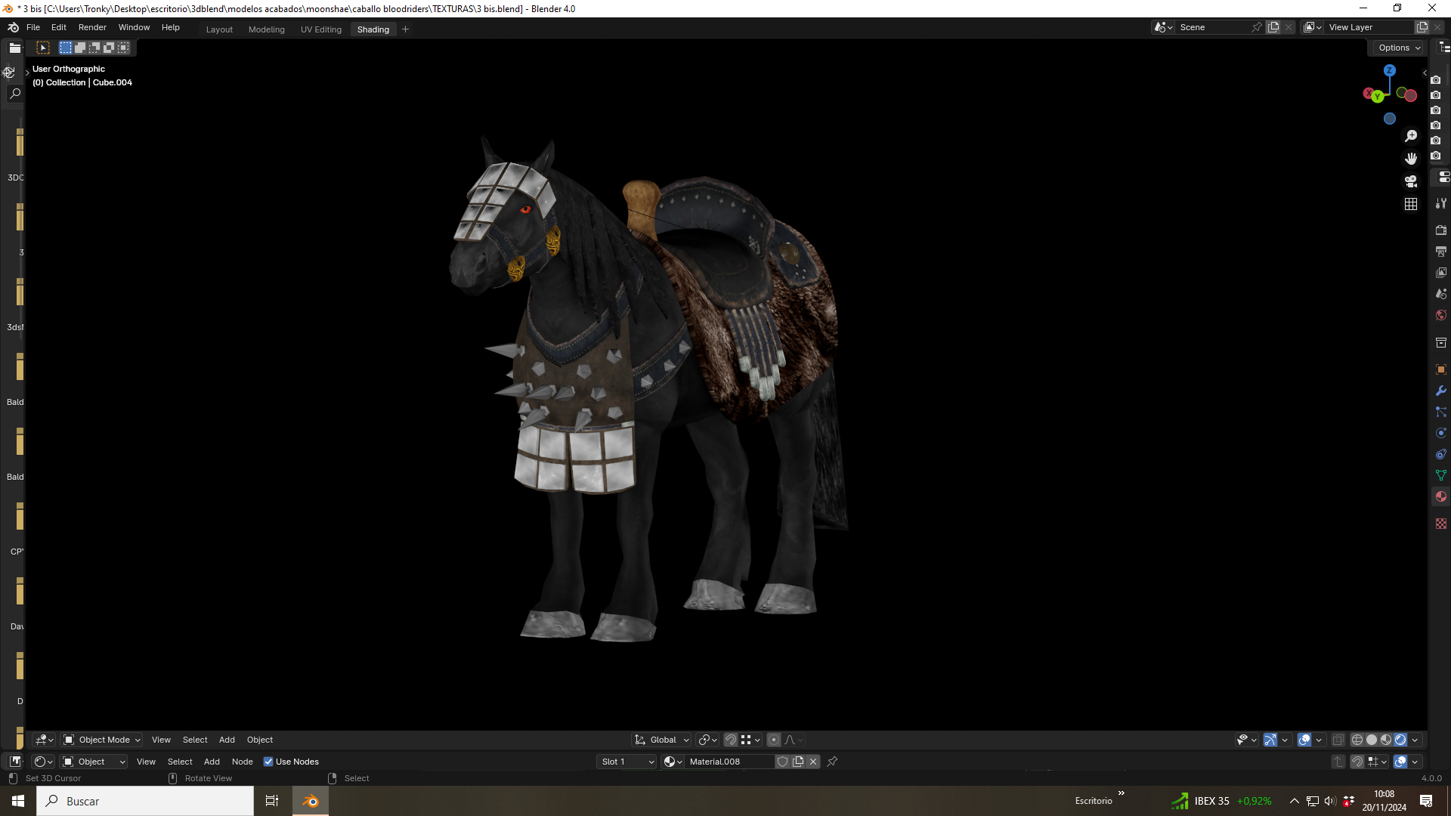Toggle viewport overlays button
Screen dimensions: 1451x816
[x=1304, y=740]
